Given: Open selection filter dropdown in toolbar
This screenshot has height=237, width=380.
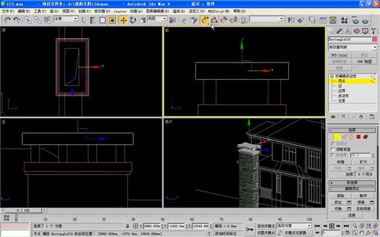Looking at the screenshot, I should [x=66, y=18].
